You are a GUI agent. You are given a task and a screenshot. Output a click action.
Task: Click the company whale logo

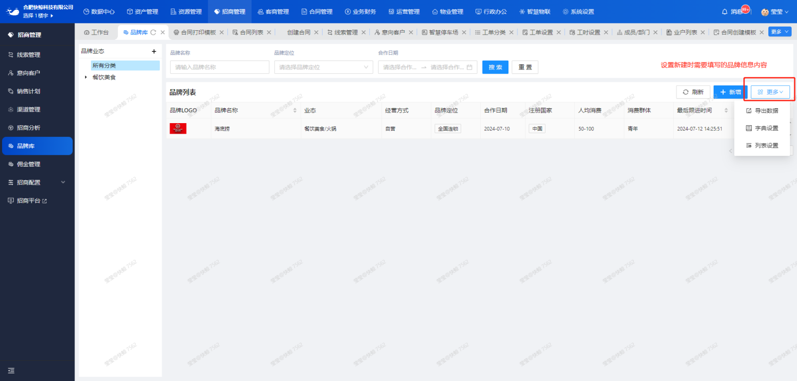[13, 11]
